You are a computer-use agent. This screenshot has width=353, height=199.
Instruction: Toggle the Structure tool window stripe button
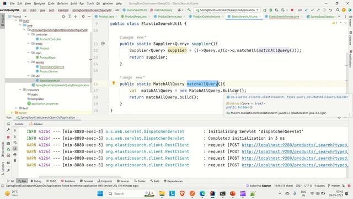[x=2, y=169]
